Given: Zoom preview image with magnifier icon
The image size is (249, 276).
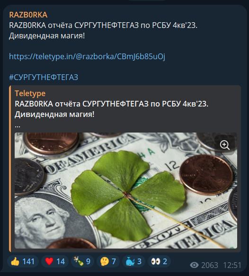Looking at the screenshot, I should pos(225,145).
